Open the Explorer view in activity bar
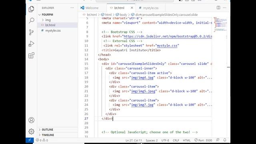256x144 pixels. 31,9
